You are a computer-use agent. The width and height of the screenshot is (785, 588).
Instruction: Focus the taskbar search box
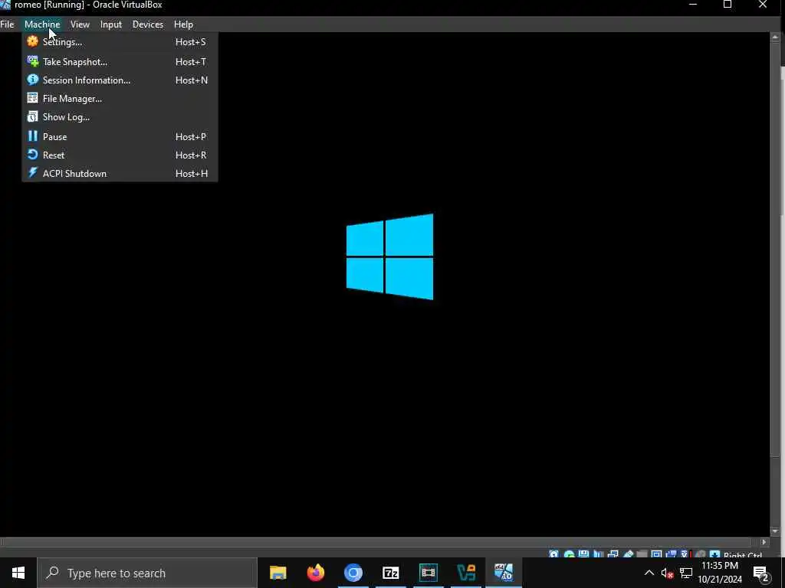147,573
